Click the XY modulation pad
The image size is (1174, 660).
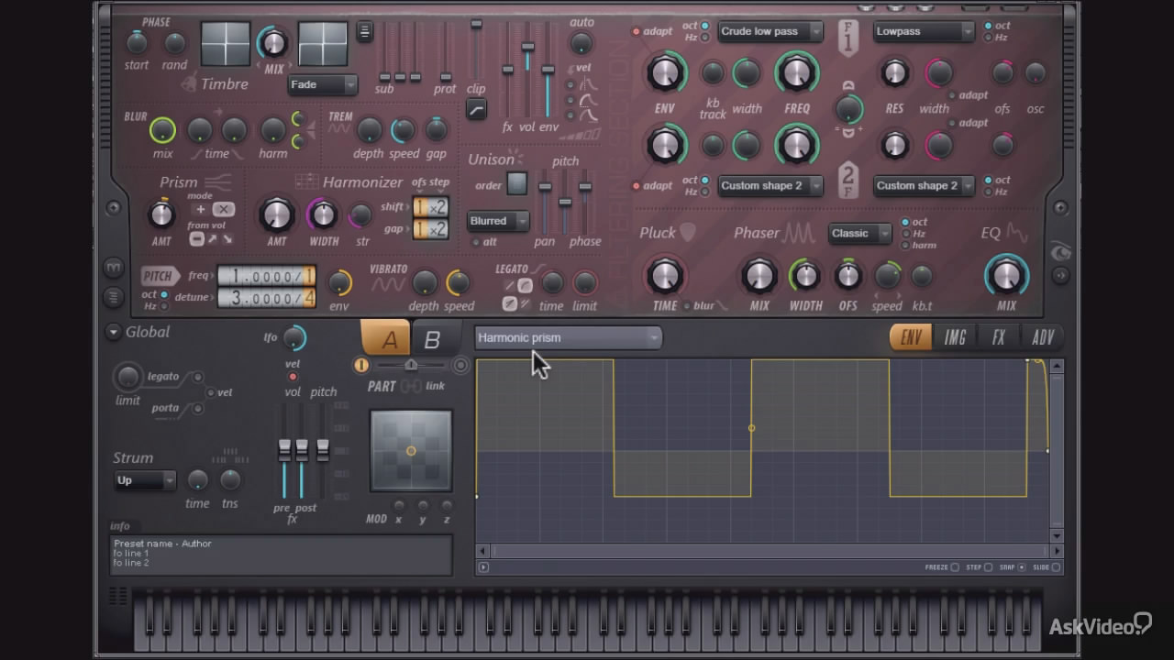pyautogui.click(x=411, y=450)
